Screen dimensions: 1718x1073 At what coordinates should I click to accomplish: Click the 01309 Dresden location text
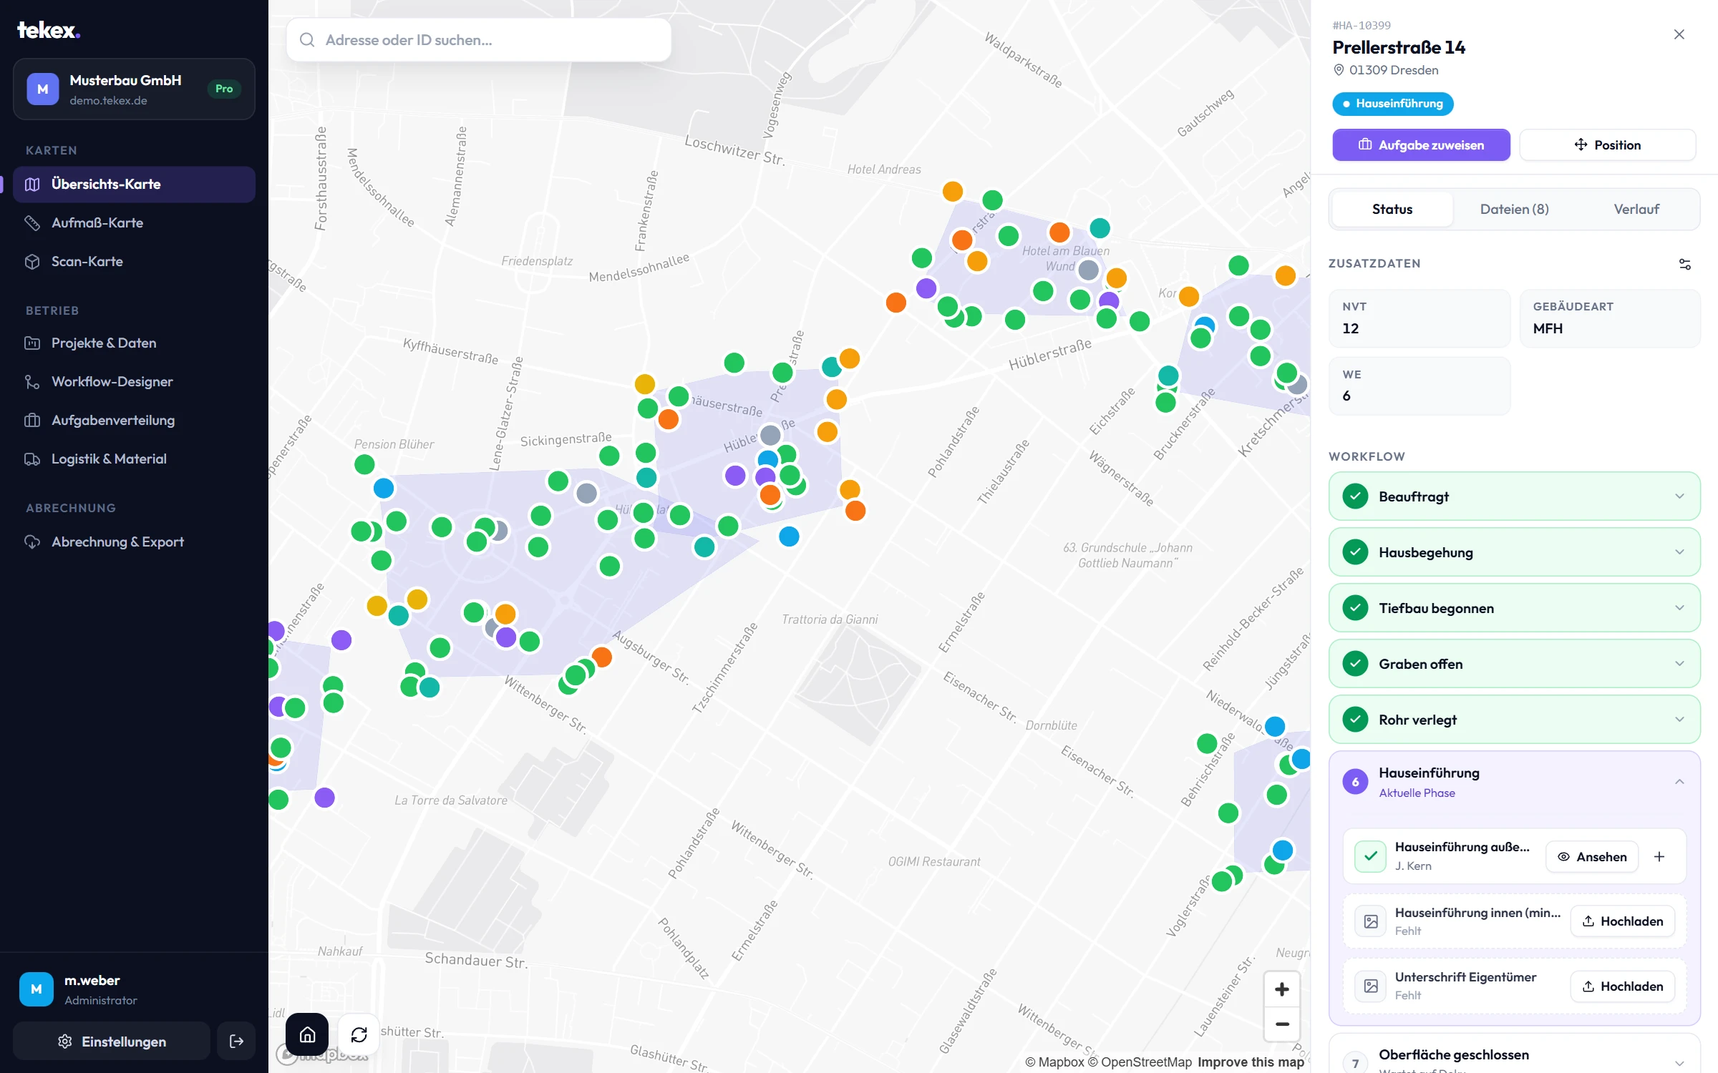pyautogui.click(x=1393, y=70)
